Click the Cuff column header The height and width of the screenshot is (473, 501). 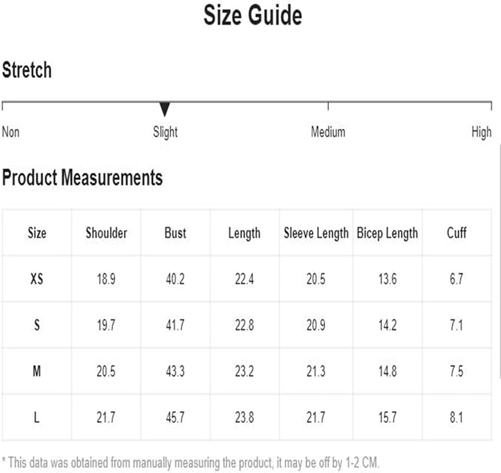[457, 233]
